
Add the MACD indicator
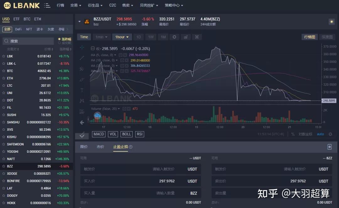click(x=99, y=134)
